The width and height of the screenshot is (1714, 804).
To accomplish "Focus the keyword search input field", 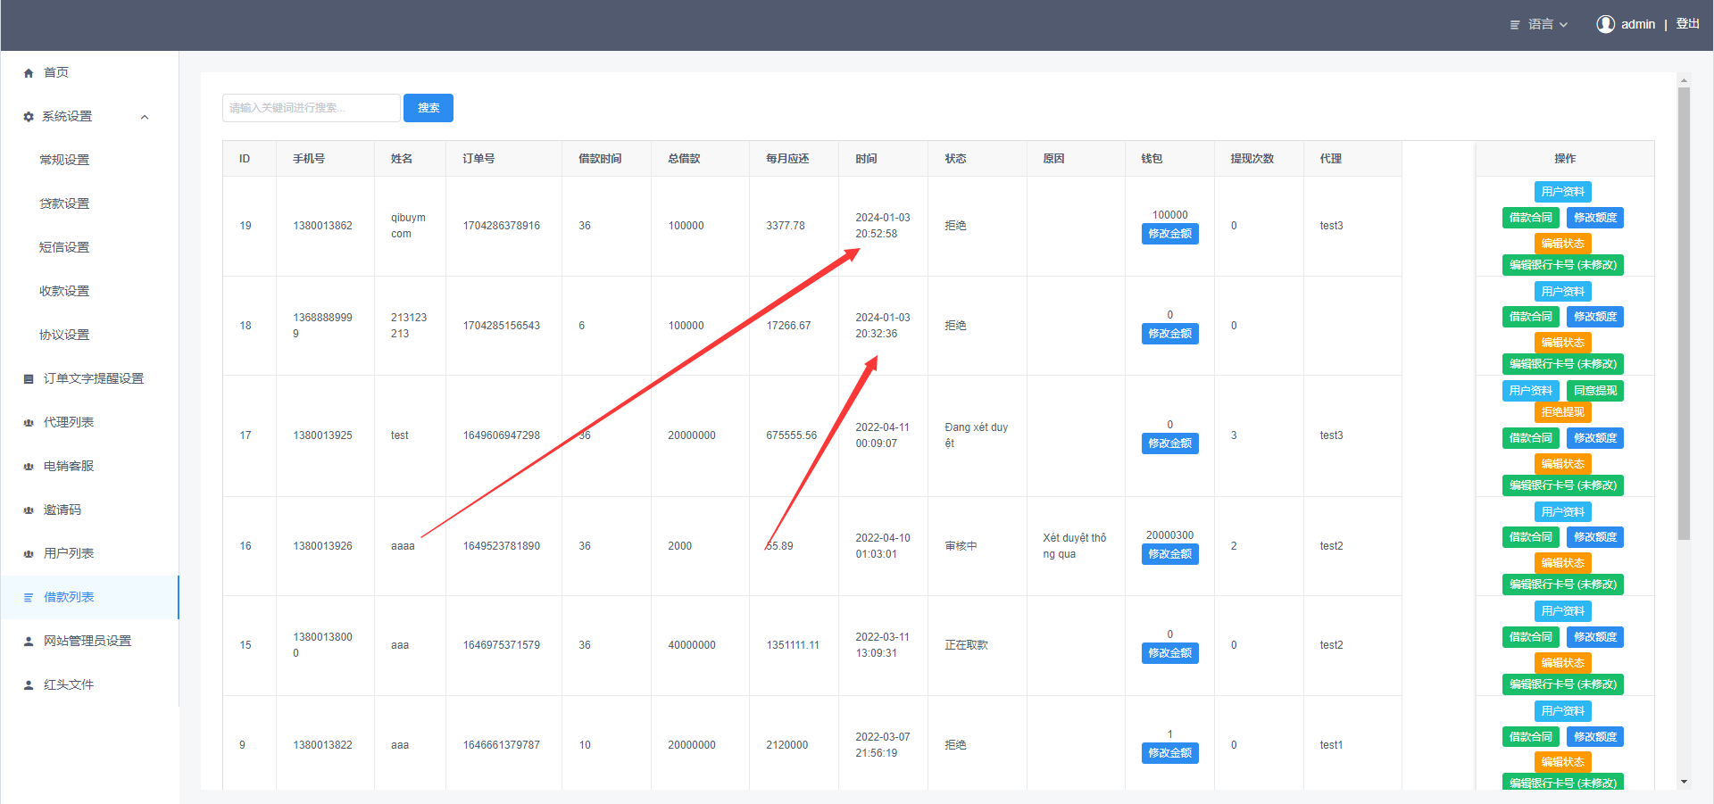I will 311,108.
